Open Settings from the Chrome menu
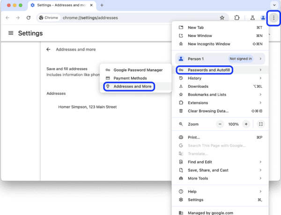The height and width of the screenshot is (215, 281). (x=220, y=200)
